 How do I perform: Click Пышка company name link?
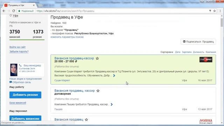tap(58, 109)
